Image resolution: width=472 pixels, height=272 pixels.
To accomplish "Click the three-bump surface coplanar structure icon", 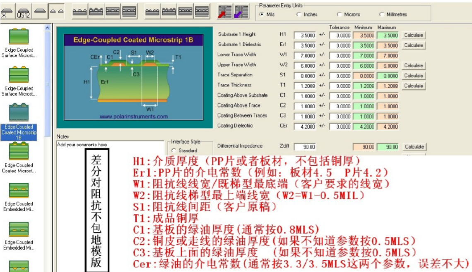I will (x=80, y=12).
